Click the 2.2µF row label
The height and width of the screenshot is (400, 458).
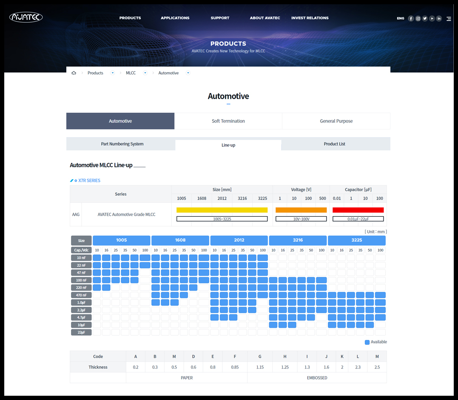coord(81,310)
